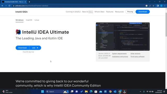Click the browser forward arrow
Screen dimensions: 167x94
coord(6,6)
